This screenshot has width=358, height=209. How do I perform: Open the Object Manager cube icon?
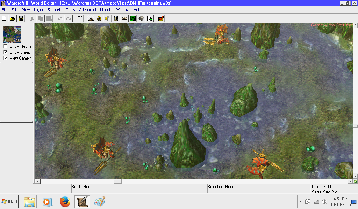point(141,18)
